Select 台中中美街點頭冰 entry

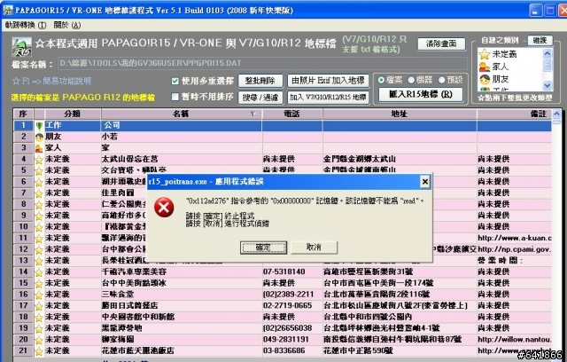pos(134,283)
